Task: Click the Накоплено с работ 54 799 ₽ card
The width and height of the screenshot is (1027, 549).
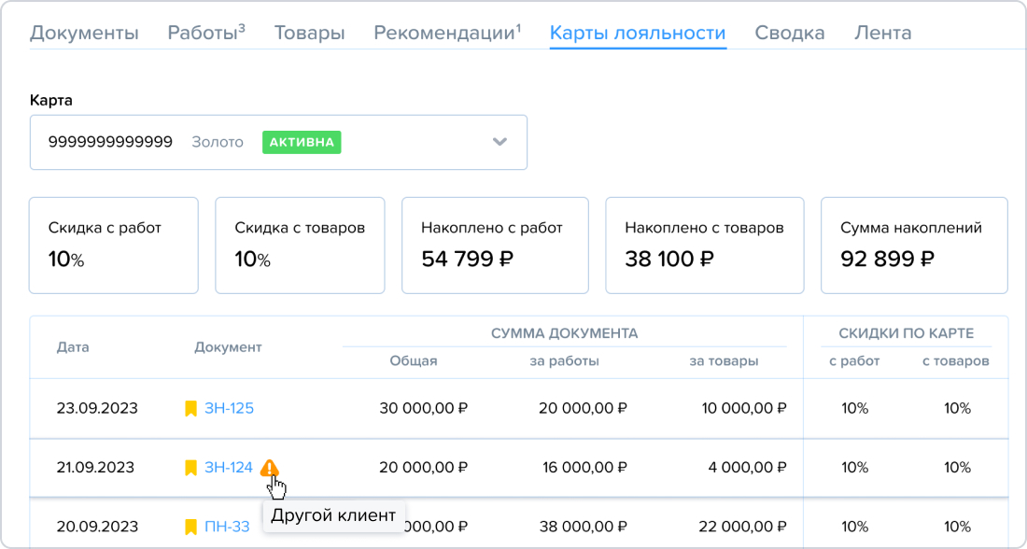Action: [x=495, y=246]
